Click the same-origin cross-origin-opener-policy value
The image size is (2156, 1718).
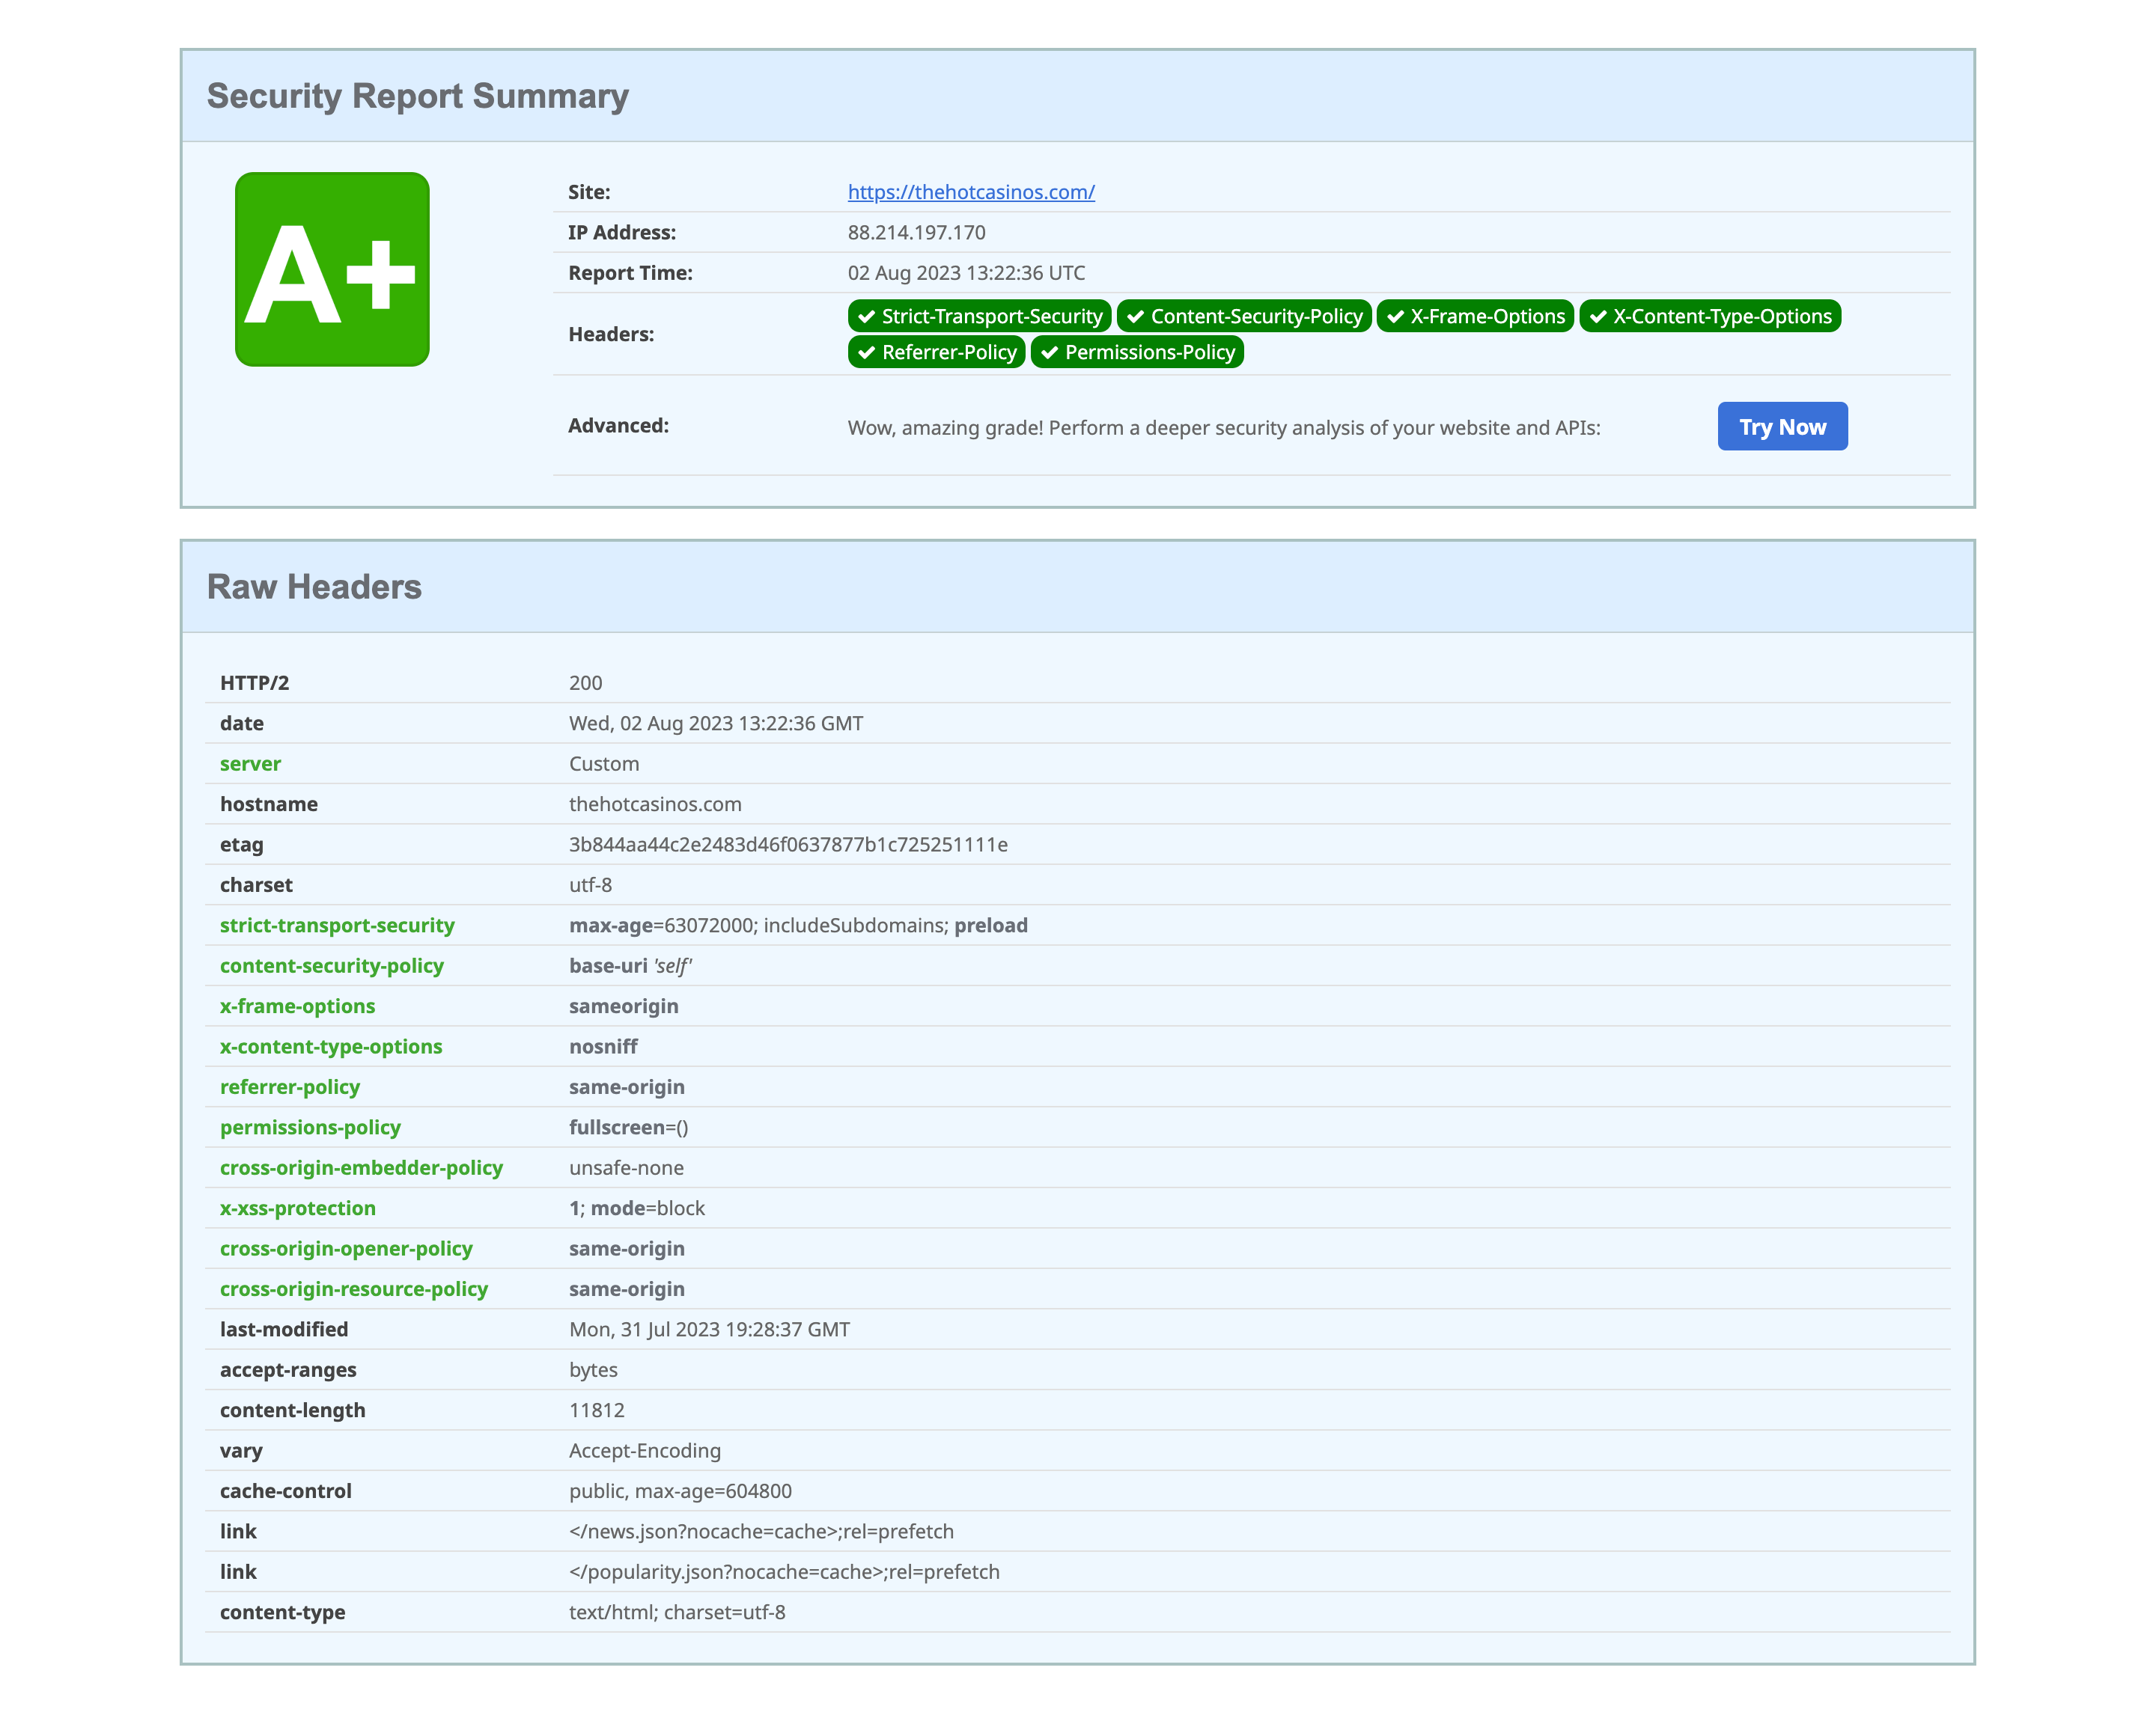(626, 1248)
